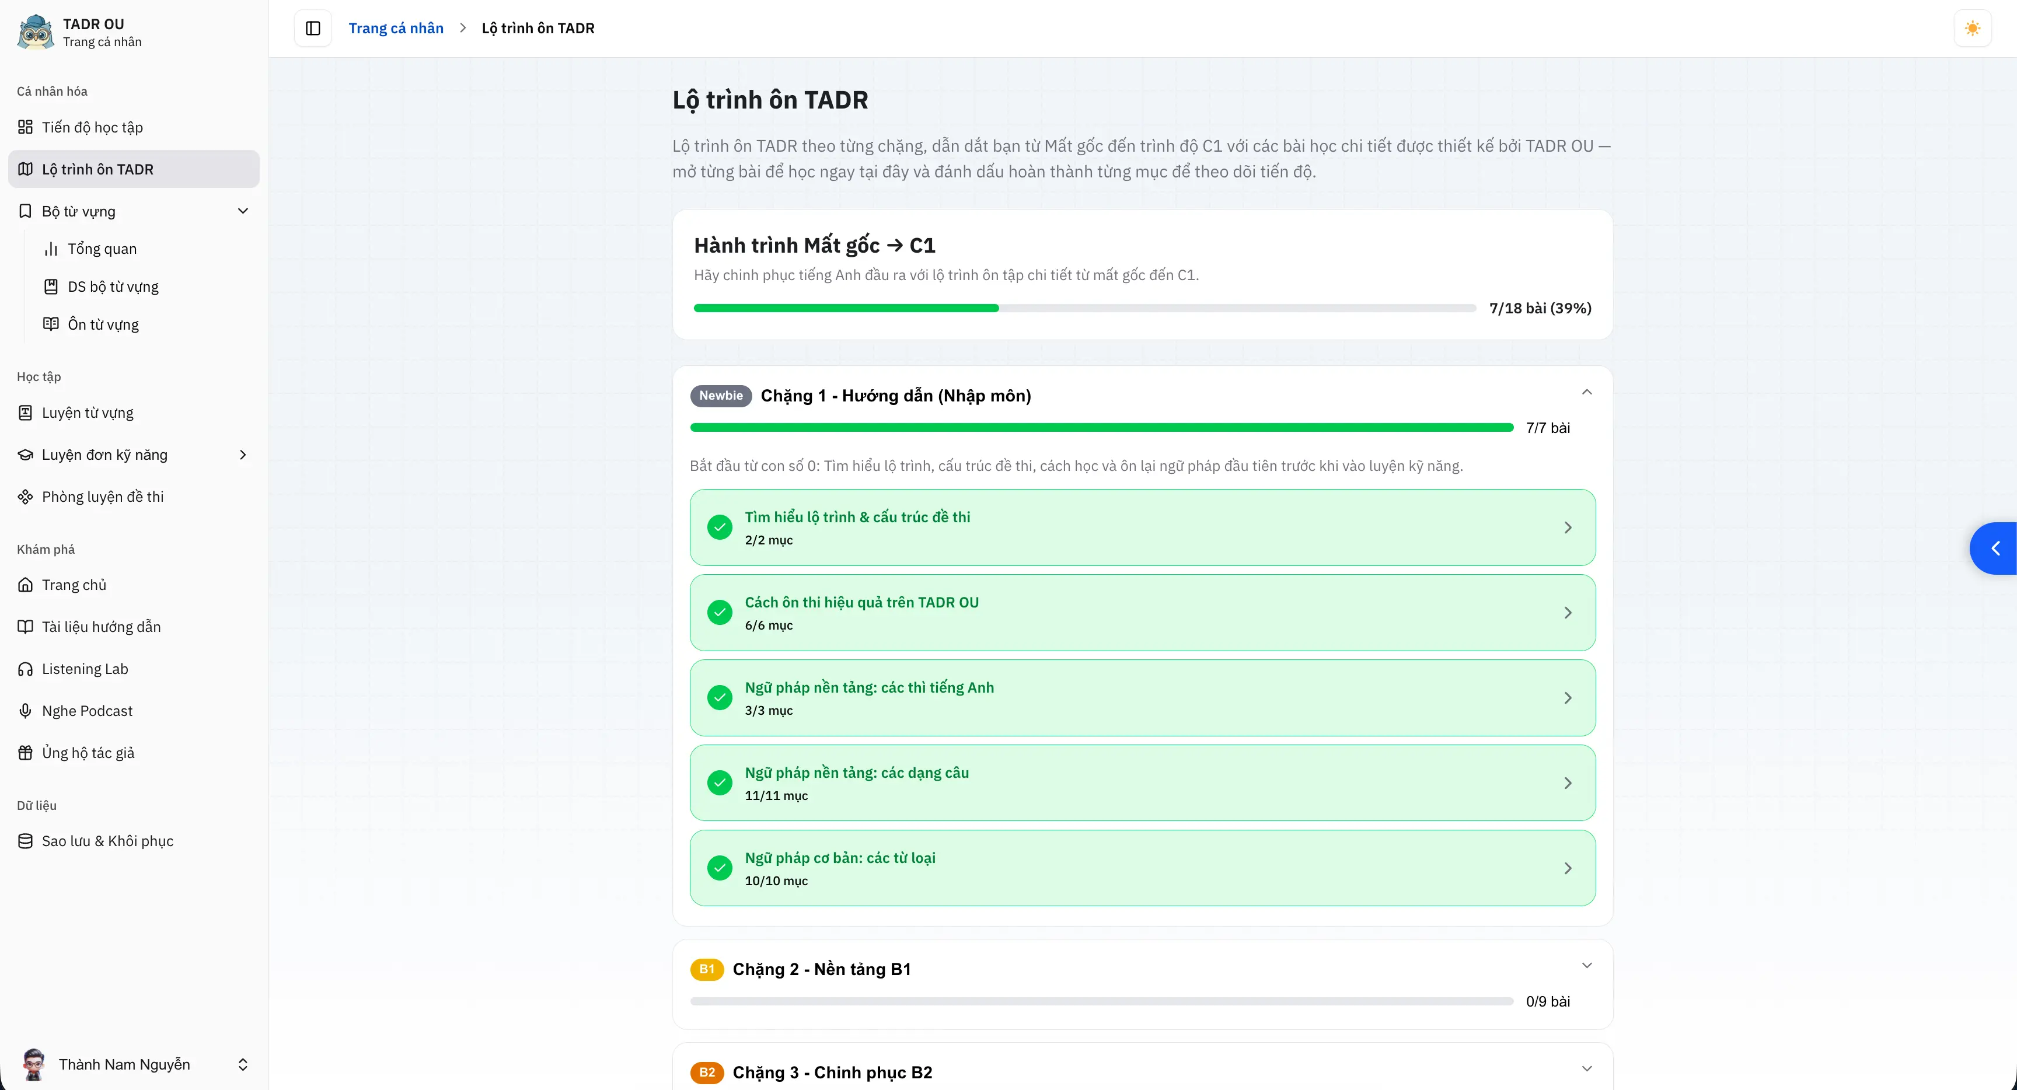Click the Bộ từ vựng bookmark icon
This screenshot has width=2017, height=1090.
(x=25, y=211)
